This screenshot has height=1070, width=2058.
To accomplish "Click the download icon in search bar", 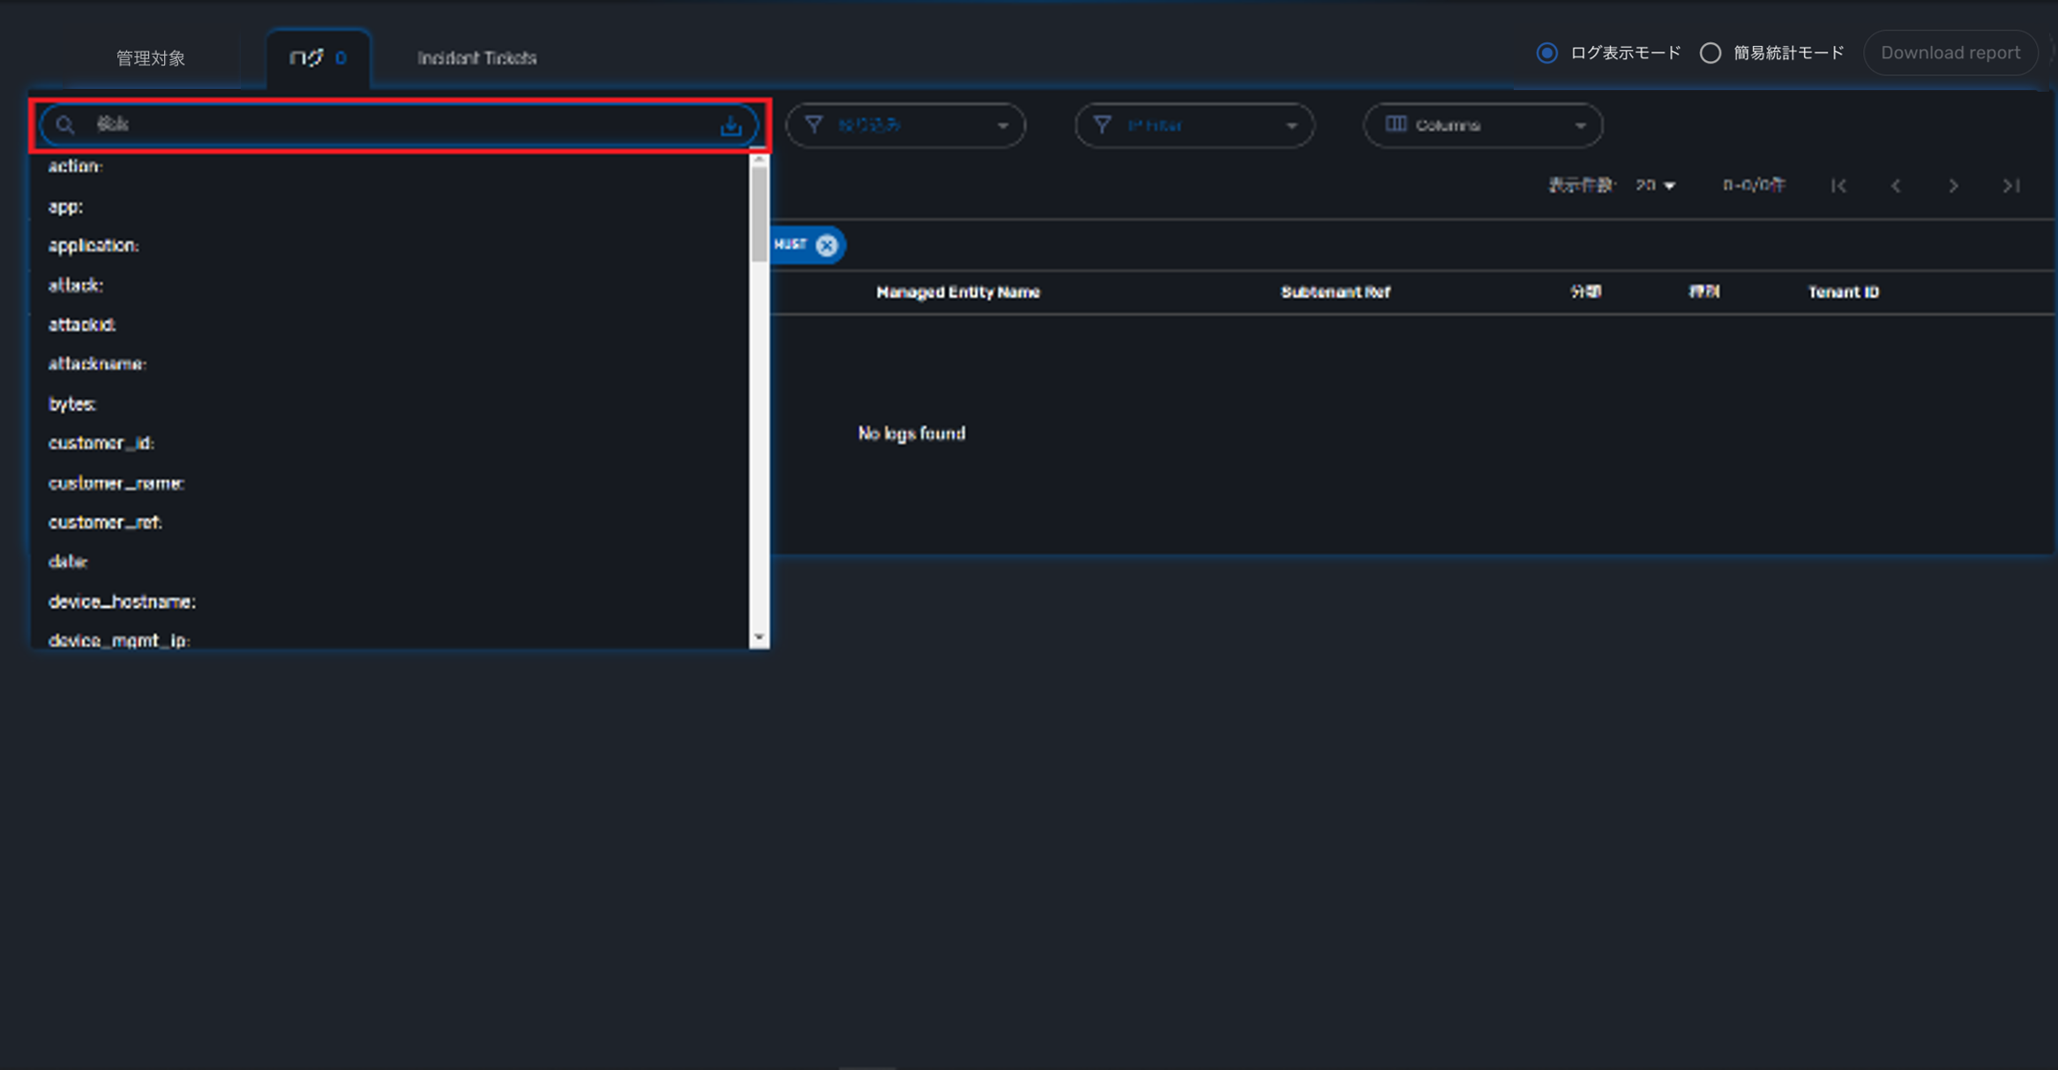I will coord(730,126).
